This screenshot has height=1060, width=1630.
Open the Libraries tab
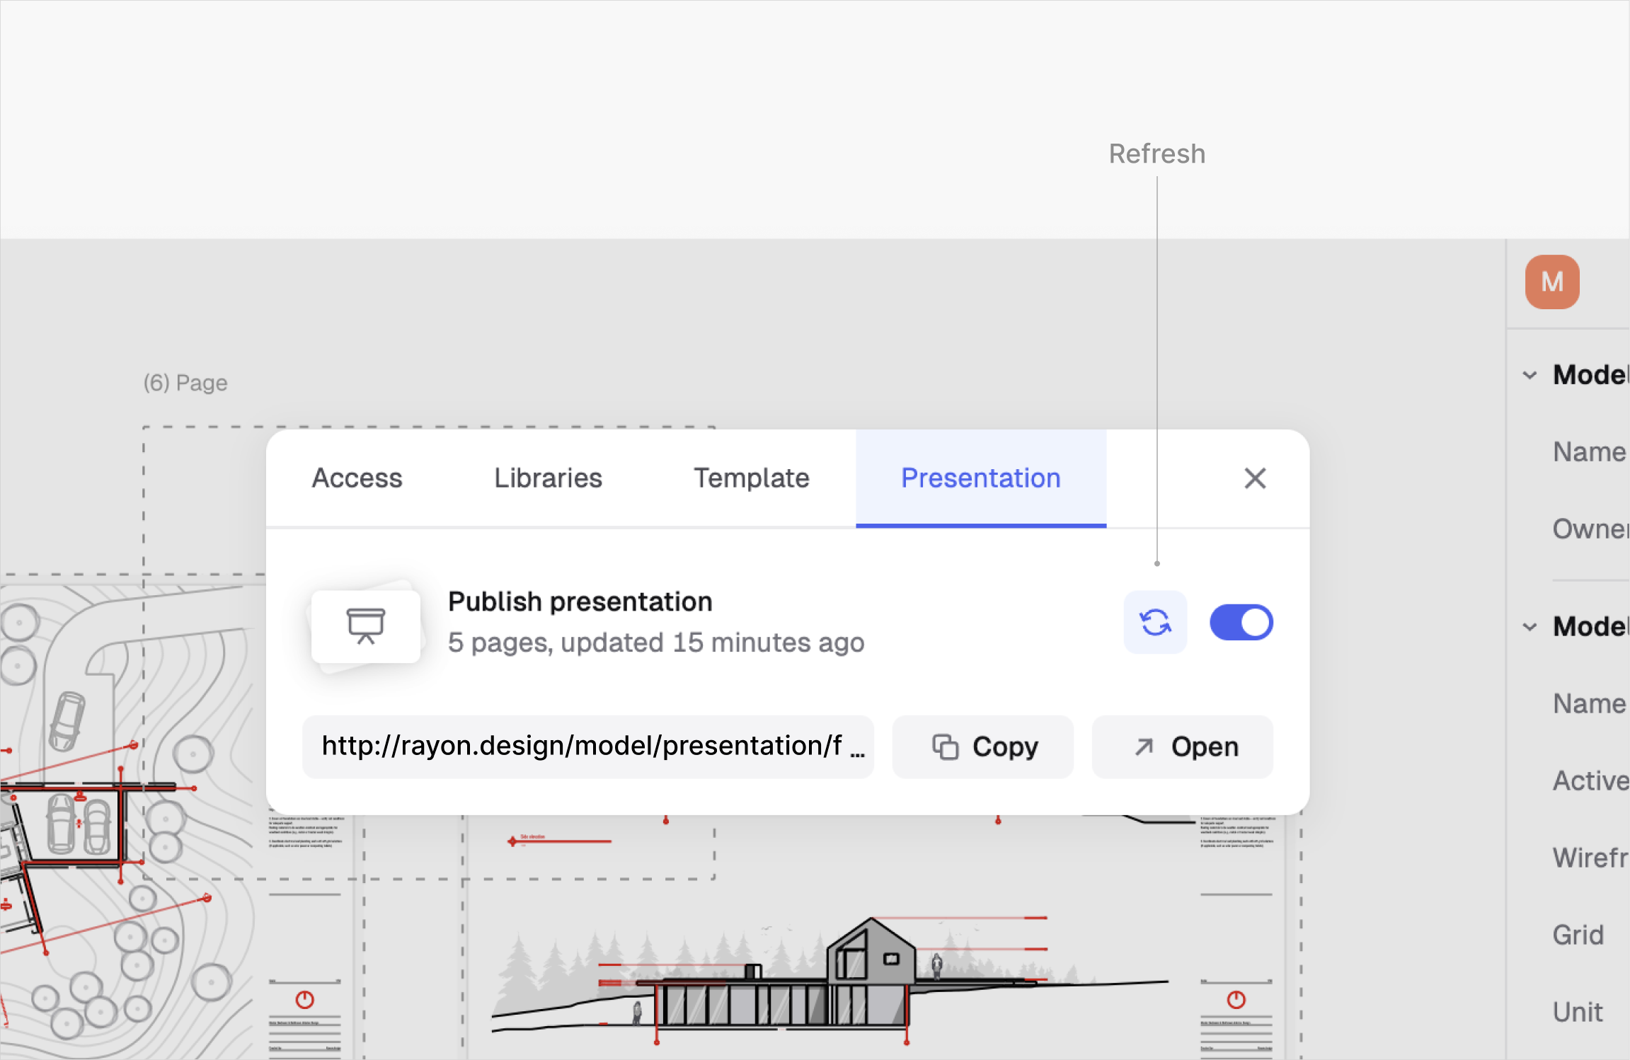[548, 478]
